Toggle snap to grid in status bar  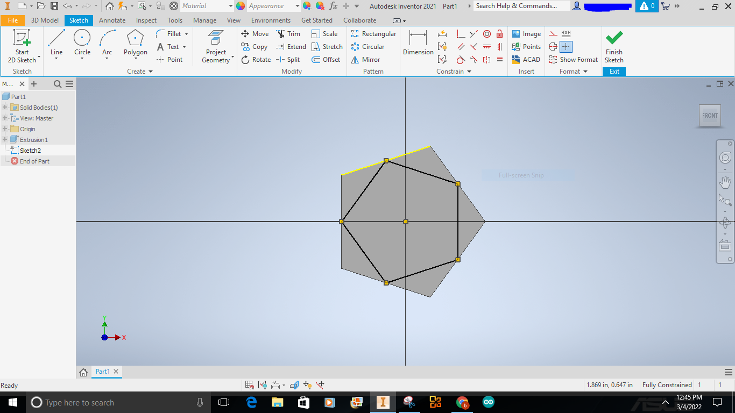(x=250, y=385)
